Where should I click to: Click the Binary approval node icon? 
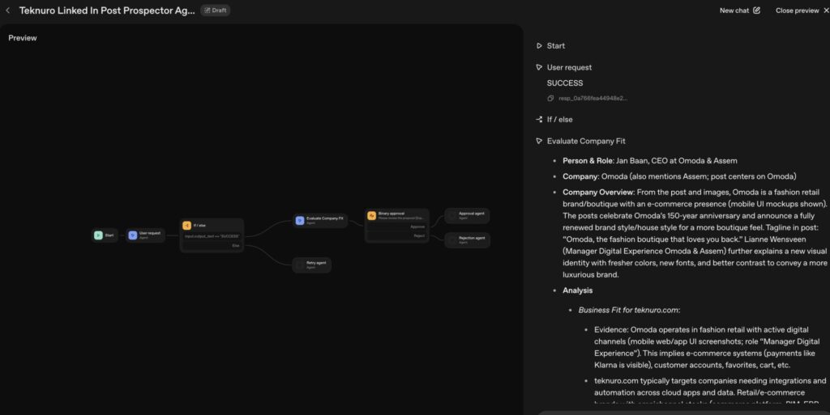click(371, 215)
